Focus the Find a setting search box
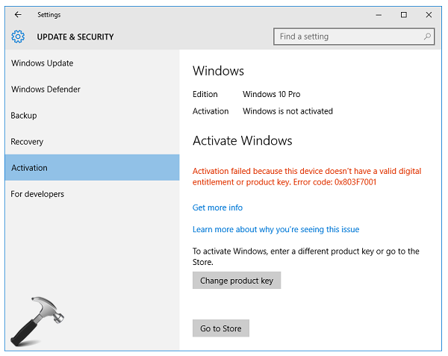 click(354, 37)
